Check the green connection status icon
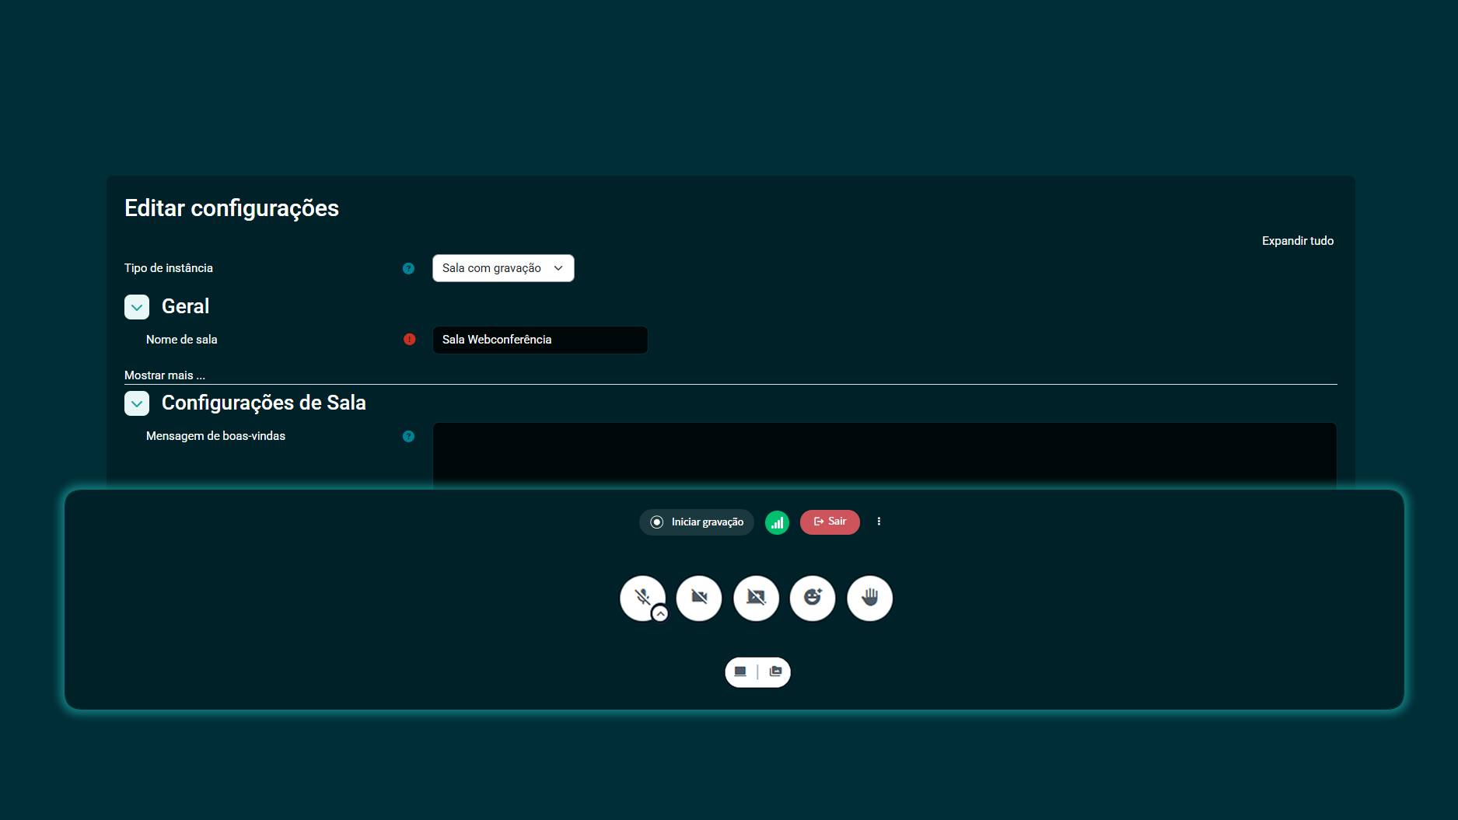 pos(777,522)
